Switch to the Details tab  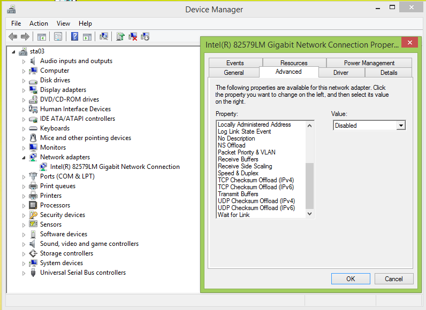pyautogui.click(x=389, y=73)
